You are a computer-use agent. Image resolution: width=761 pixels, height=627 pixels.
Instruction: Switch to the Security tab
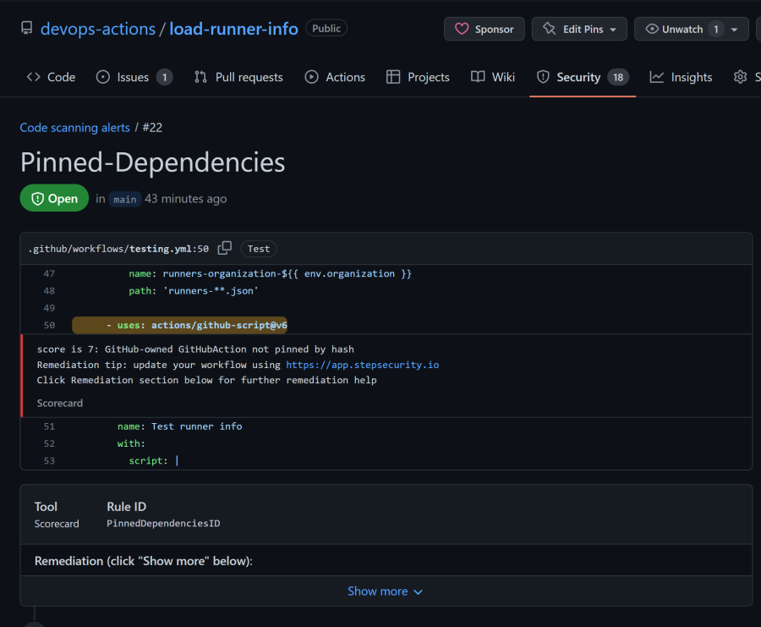pos(583,77)
